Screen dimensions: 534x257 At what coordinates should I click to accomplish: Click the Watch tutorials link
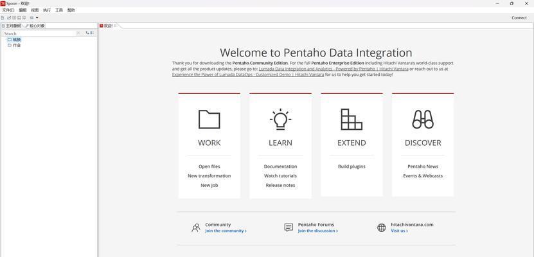[280, 175]
